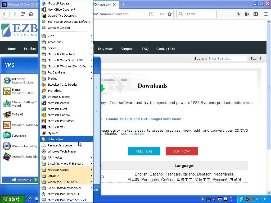Screen dimensions: 271x203
Task: Click the Buy Now nav link
Action: pos(105,49)
